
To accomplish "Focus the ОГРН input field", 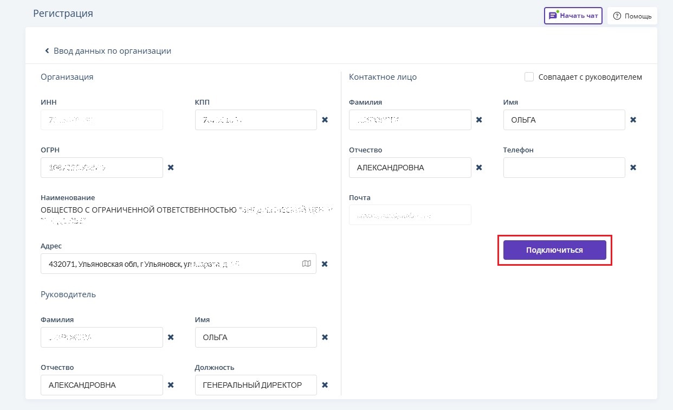I will 102,168.
